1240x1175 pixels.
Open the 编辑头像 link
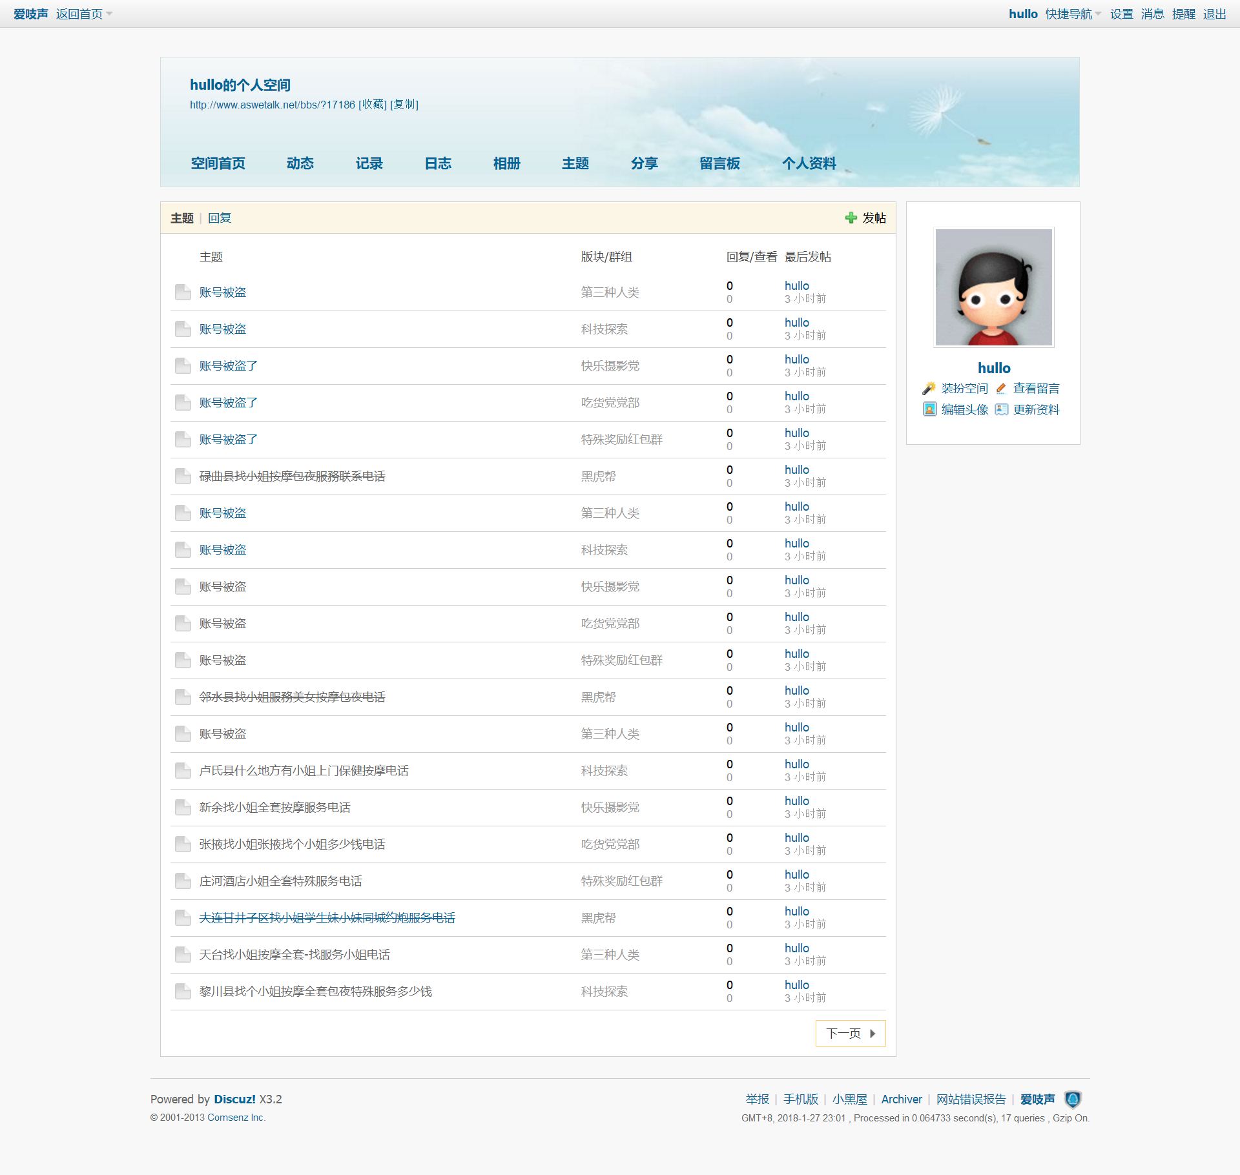click(965, 409)
